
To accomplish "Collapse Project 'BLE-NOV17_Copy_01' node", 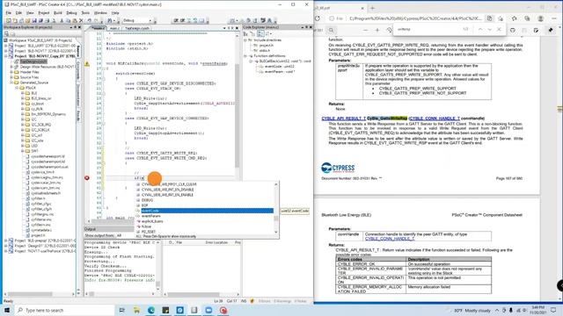I will point(6,56).
